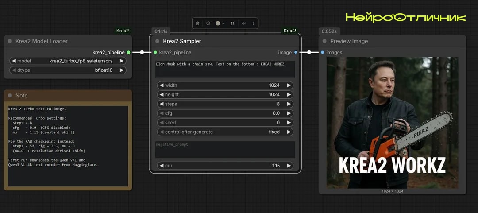478x213 pixels.
Task: Click the link midpoint between Sampler and Preview Image
Action: click(309, 53)
